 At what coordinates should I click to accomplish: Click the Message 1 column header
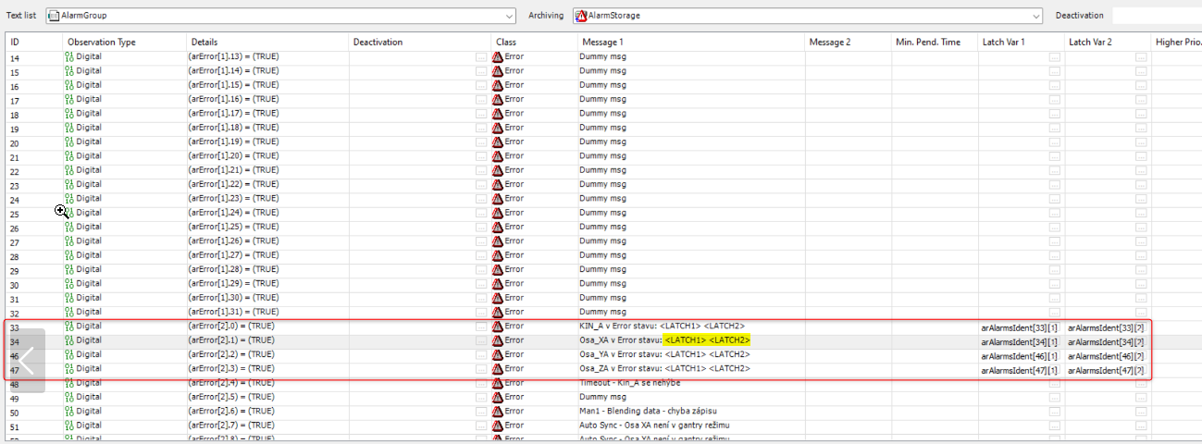point(601,42)
